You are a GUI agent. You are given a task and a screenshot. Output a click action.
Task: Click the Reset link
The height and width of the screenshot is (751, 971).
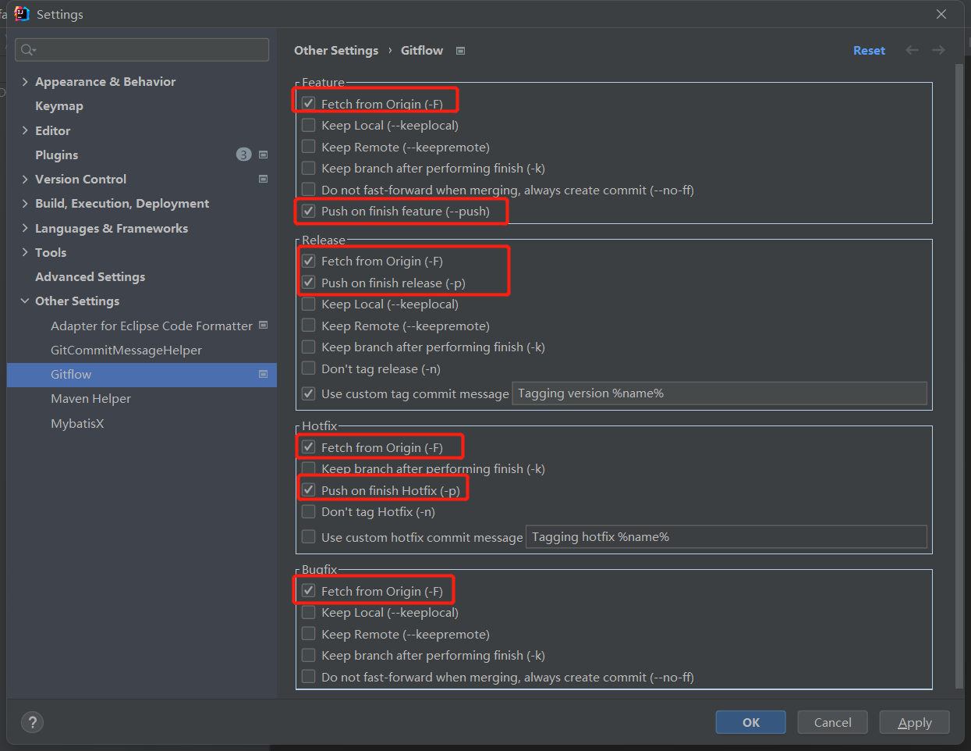(869, 51)
